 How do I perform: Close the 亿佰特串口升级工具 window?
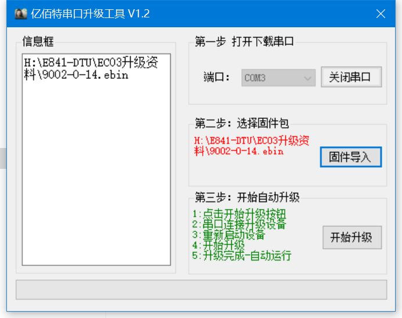pyautogui.click(x=381, y=14)
